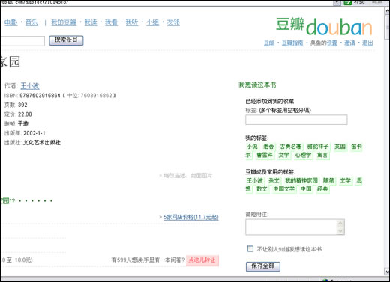
Task: Click the 我想读这本书 heading
Action: 257,85
